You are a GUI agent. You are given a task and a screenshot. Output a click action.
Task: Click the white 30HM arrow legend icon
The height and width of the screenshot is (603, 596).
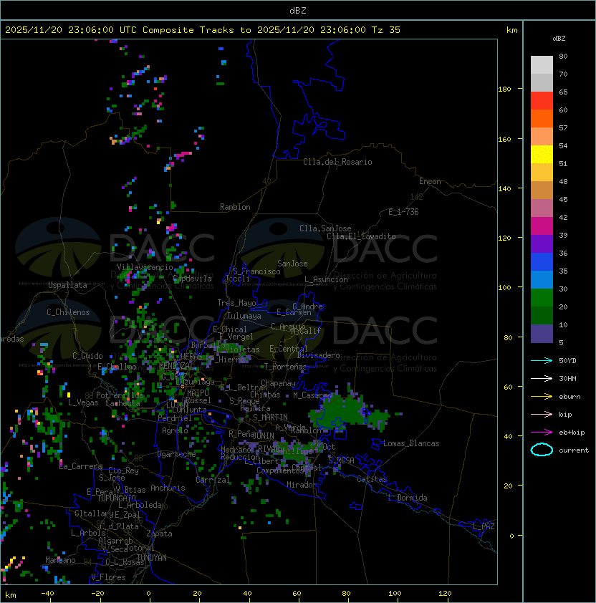[x=542, y=378]
